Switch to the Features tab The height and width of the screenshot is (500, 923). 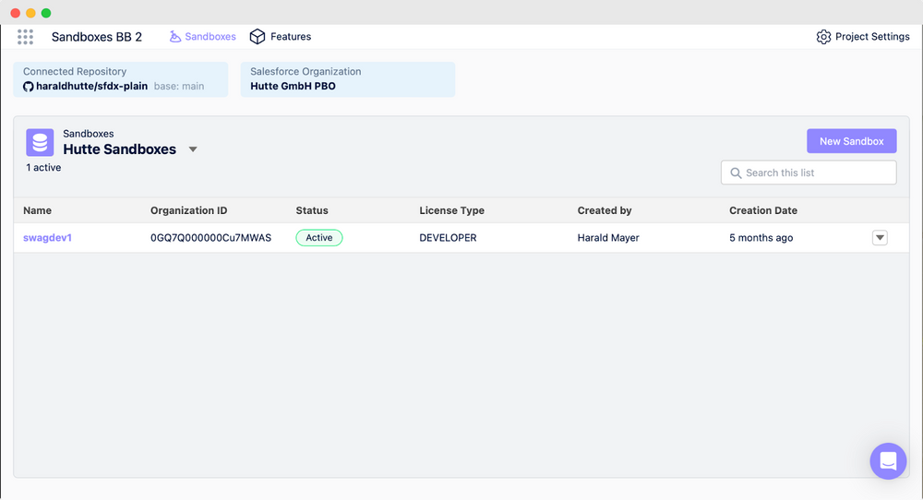tap(281, 37)
